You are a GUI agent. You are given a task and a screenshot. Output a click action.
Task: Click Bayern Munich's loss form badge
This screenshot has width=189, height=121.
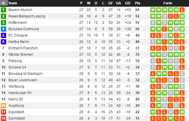coord(182,10)
